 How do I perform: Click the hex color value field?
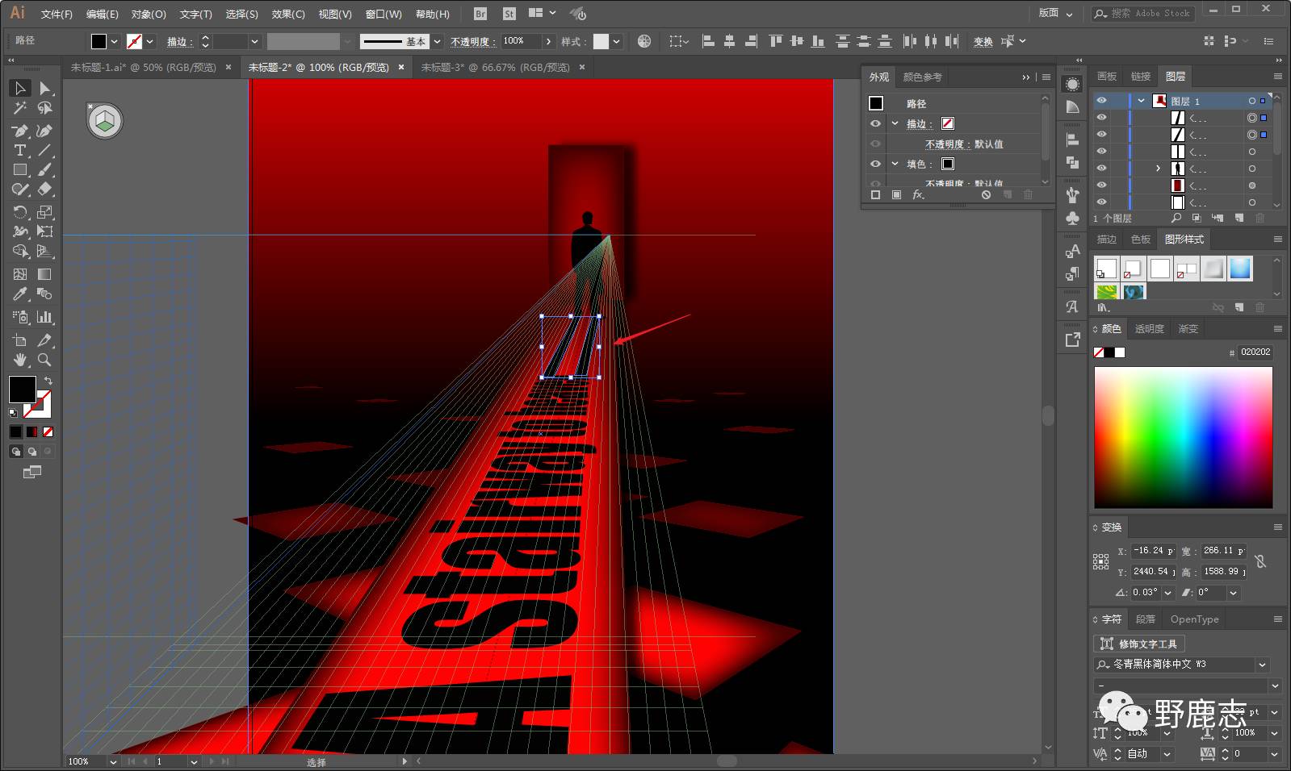1255,352
